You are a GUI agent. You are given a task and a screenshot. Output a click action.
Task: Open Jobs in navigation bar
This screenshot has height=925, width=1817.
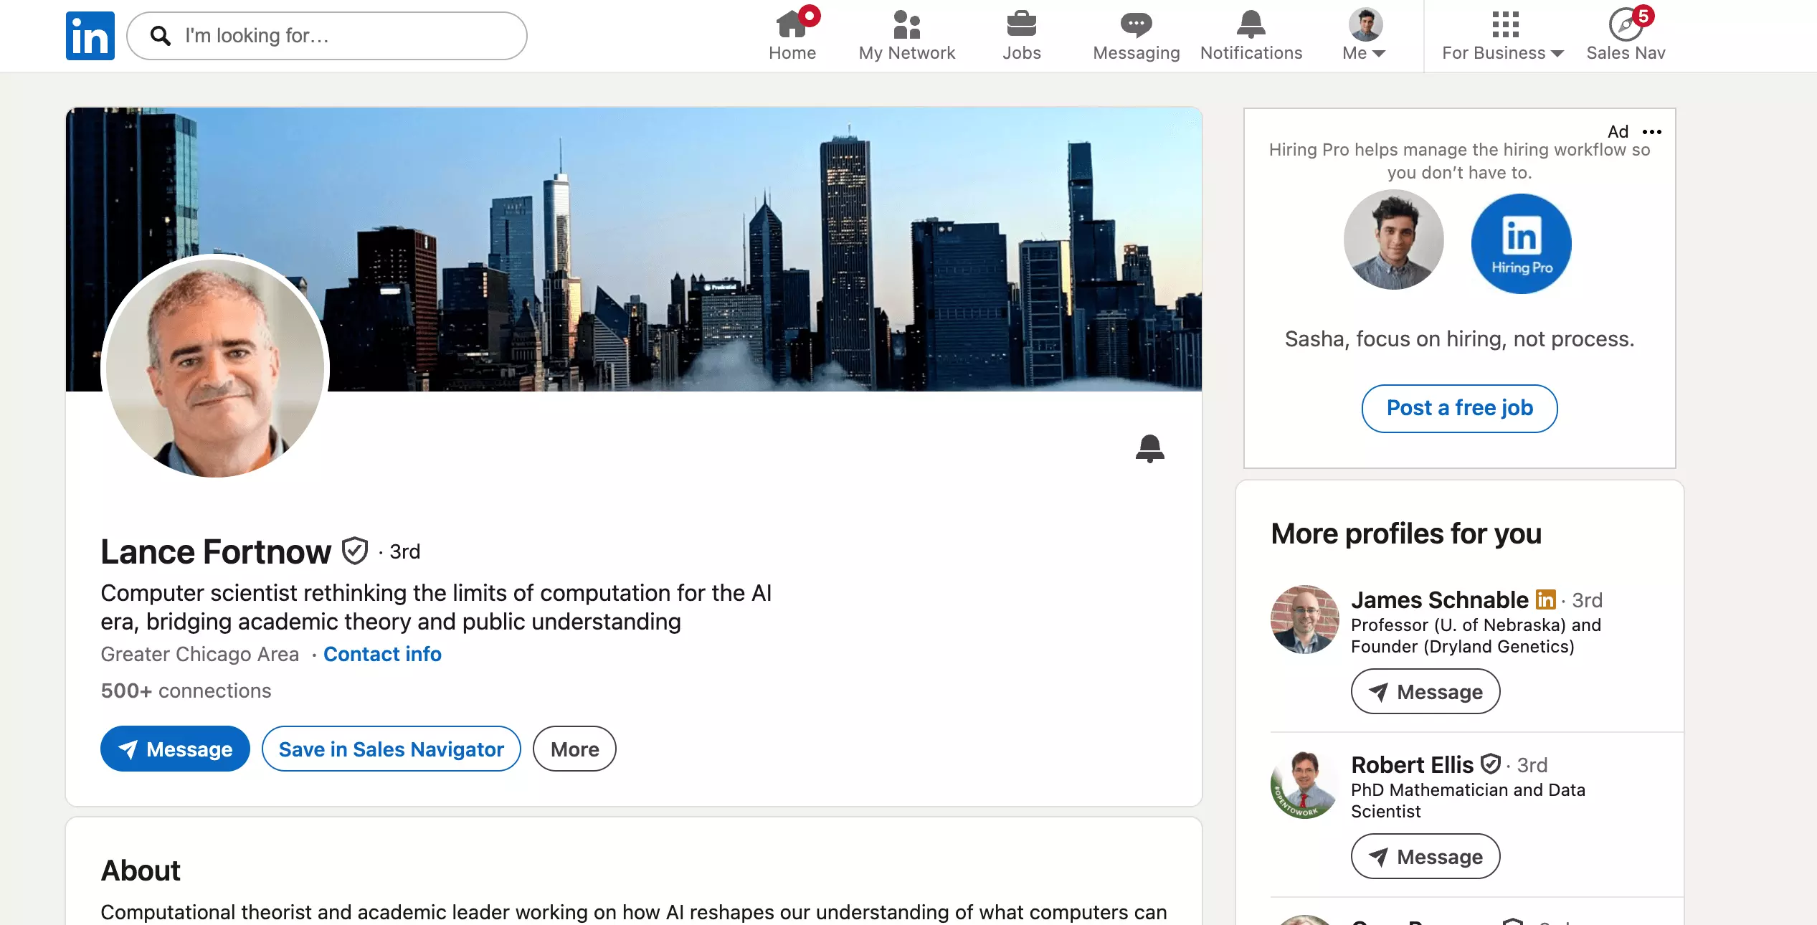point(1022,35)
